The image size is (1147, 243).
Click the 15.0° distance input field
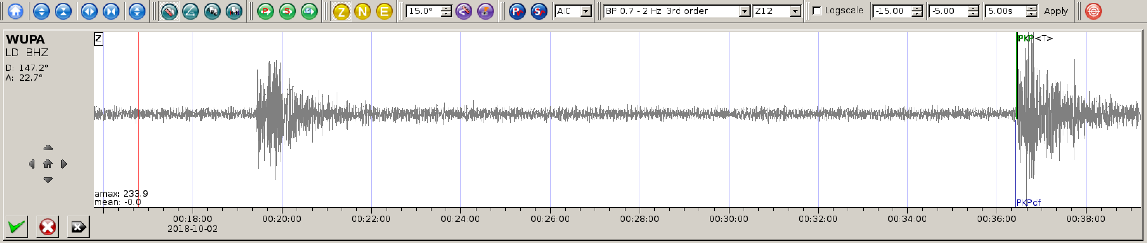[423, 11]
